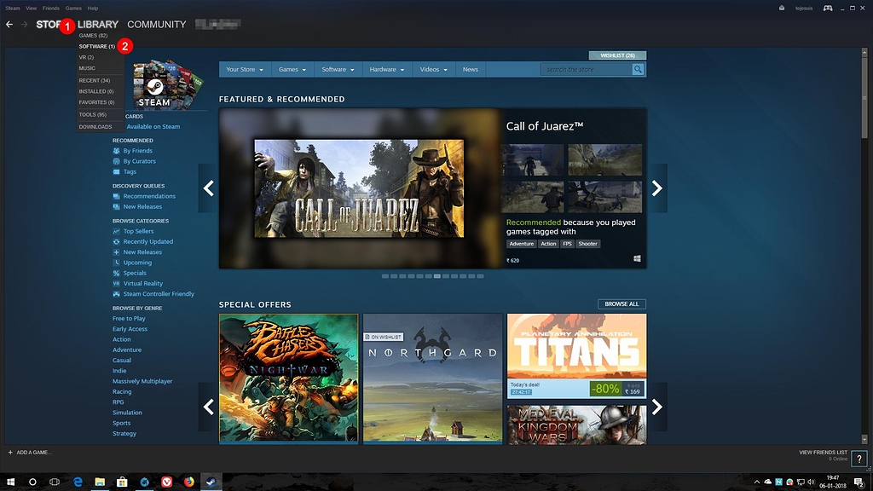This screenshot has height=491, width=873.
Task: Open Planetary Annihilation Titans daily deal
Action: point(577,355)
